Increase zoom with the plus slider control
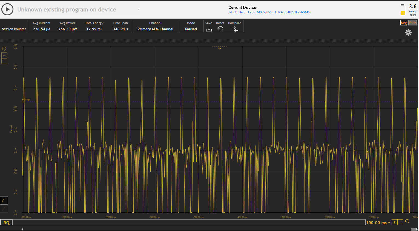This screenshot has width=419, height=231. point(4,55)
